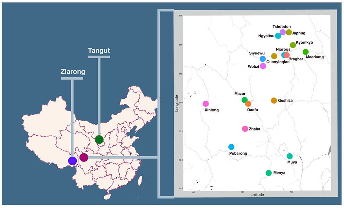Screen dimensions: 344x208
Task: Select the "Geshiza" text label
Action: pos(285,101)
